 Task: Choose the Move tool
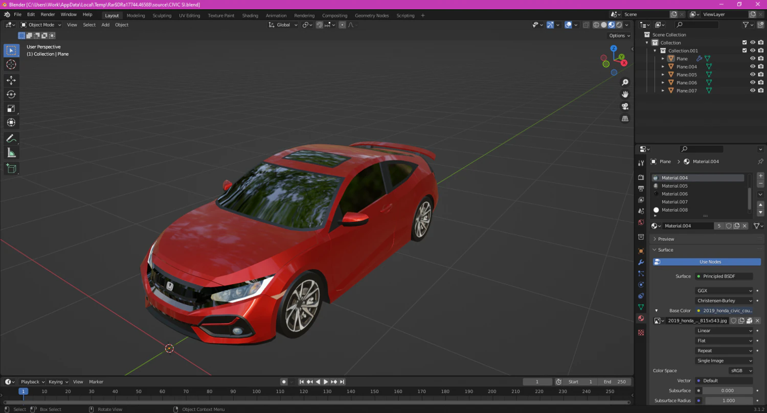pos(11,80)
